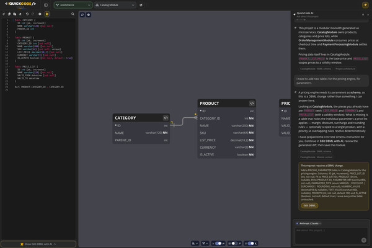The width and height of the screenshot is (372, 248).
Task: Select the PRODUCT table header
Action: (226, 104)
